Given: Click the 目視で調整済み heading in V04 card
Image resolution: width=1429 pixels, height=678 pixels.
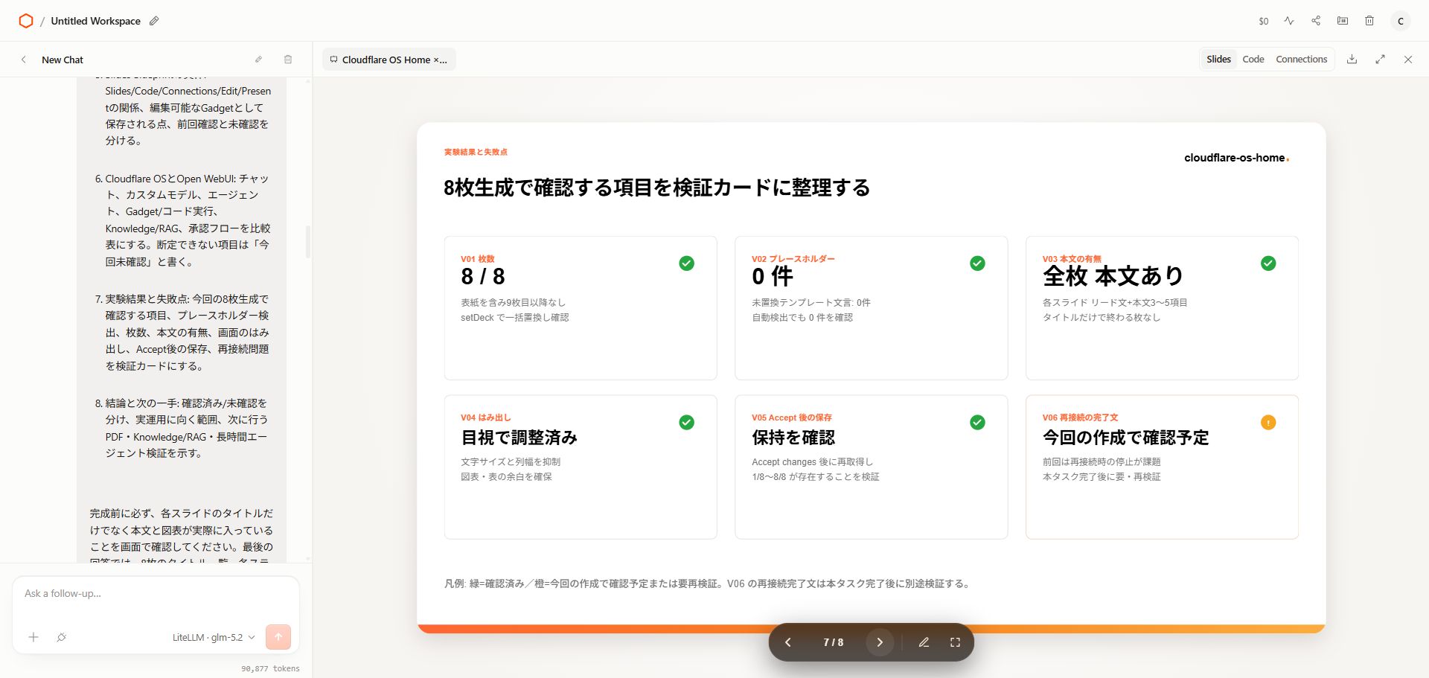Looking at the screenshot, I should coord(520,438).
